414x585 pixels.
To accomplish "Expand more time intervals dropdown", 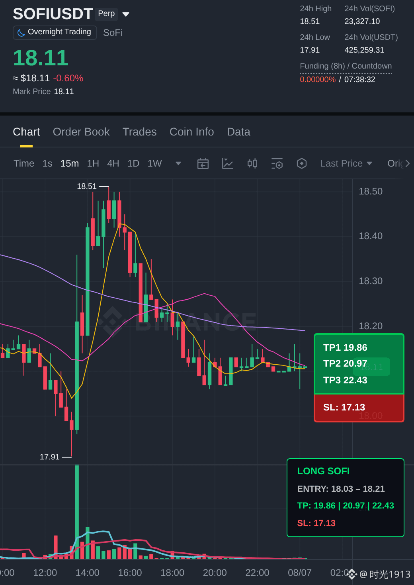I will pos(178,163).
